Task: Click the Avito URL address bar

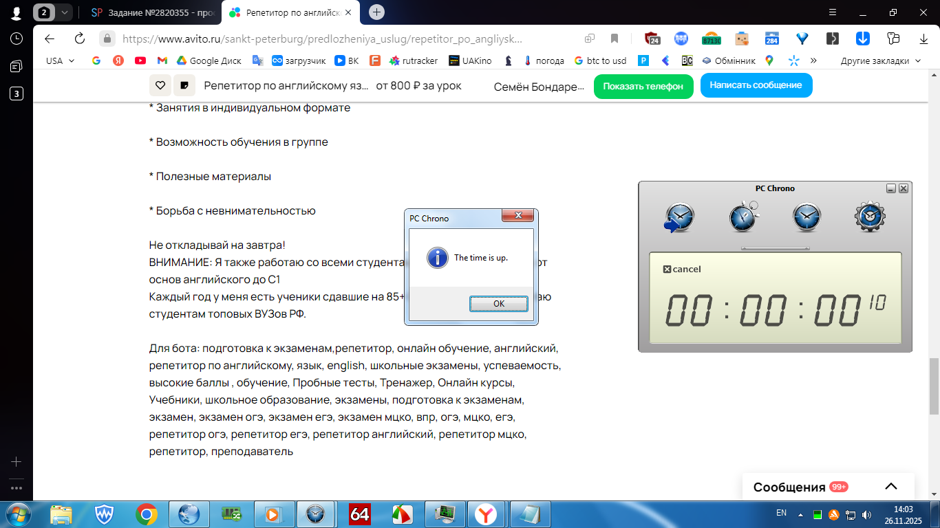Action: tap(323, 39)
